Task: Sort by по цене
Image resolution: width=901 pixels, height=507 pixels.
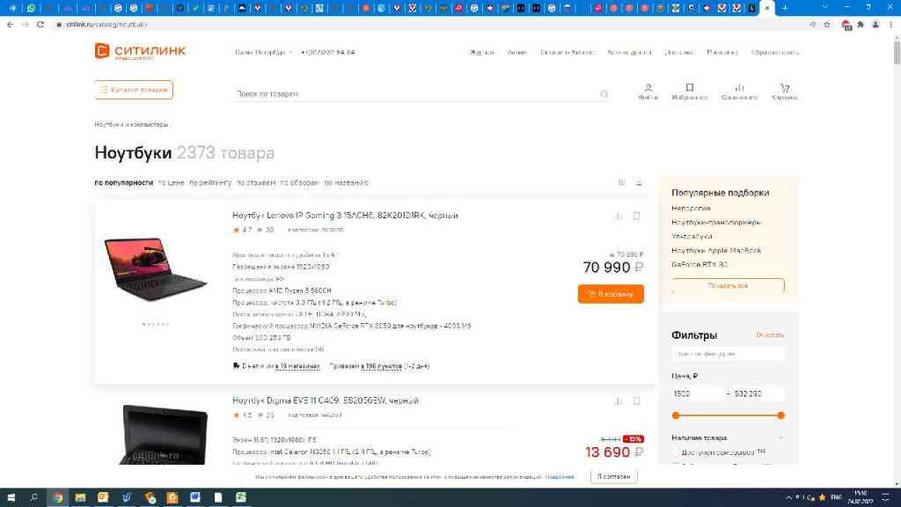Action: [172, 183]
